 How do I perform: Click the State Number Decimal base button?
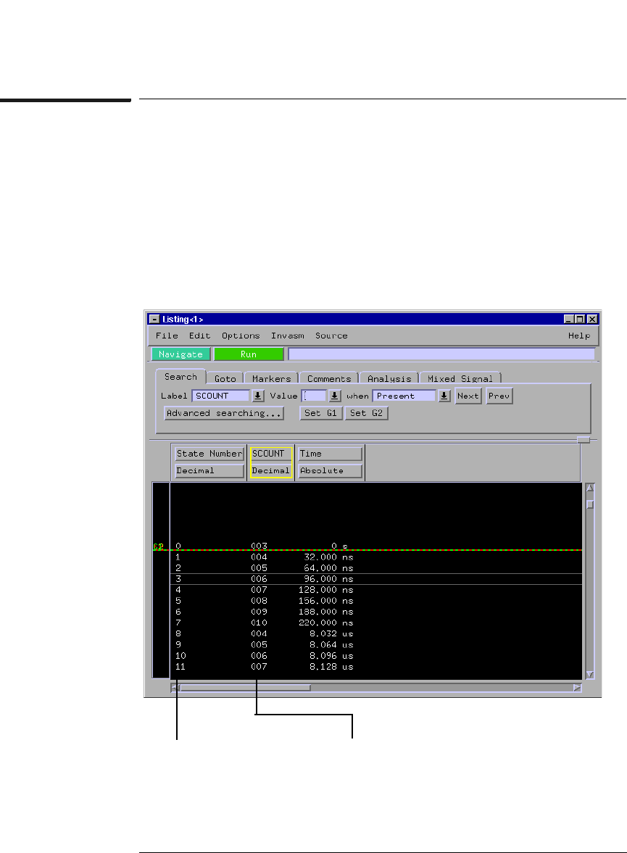(209, 470)
